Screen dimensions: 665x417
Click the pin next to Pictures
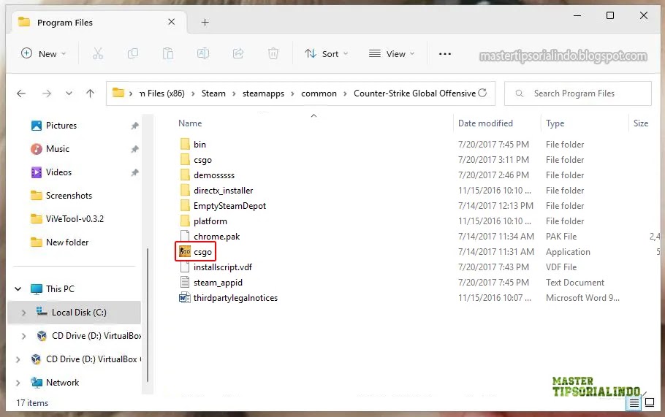(x=134, y=126)
